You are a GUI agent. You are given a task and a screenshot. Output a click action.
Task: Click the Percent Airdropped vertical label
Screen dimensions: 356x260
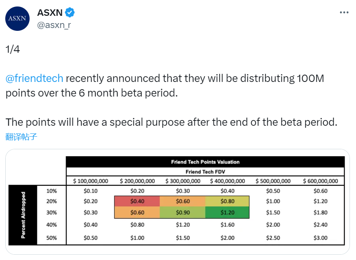(23, 215)
